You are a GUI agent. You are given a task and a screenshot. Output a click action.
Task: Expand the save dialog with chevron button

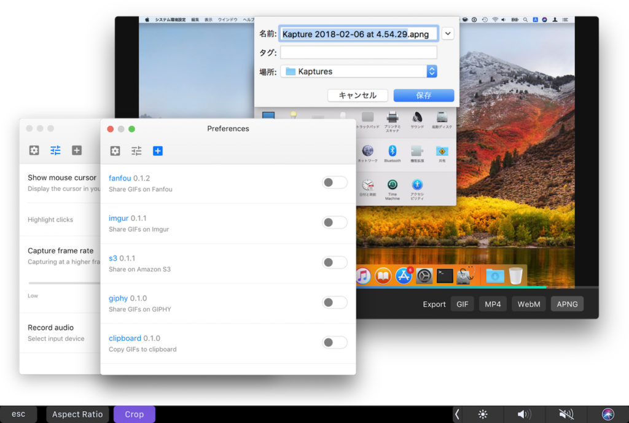coord(448,34)
